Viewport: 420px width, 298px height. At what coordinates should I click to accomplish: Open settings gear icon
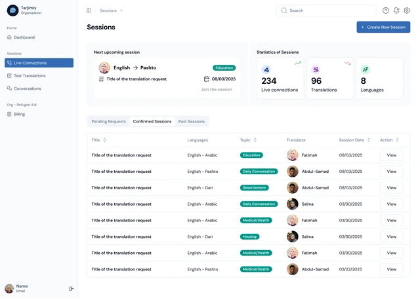point(407,10)
